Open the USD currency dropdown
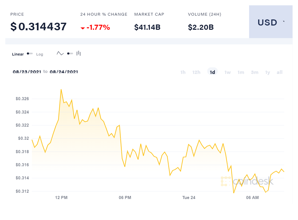Screen dimensions: 298x220 pyautogui.click(x=271, y=22)
